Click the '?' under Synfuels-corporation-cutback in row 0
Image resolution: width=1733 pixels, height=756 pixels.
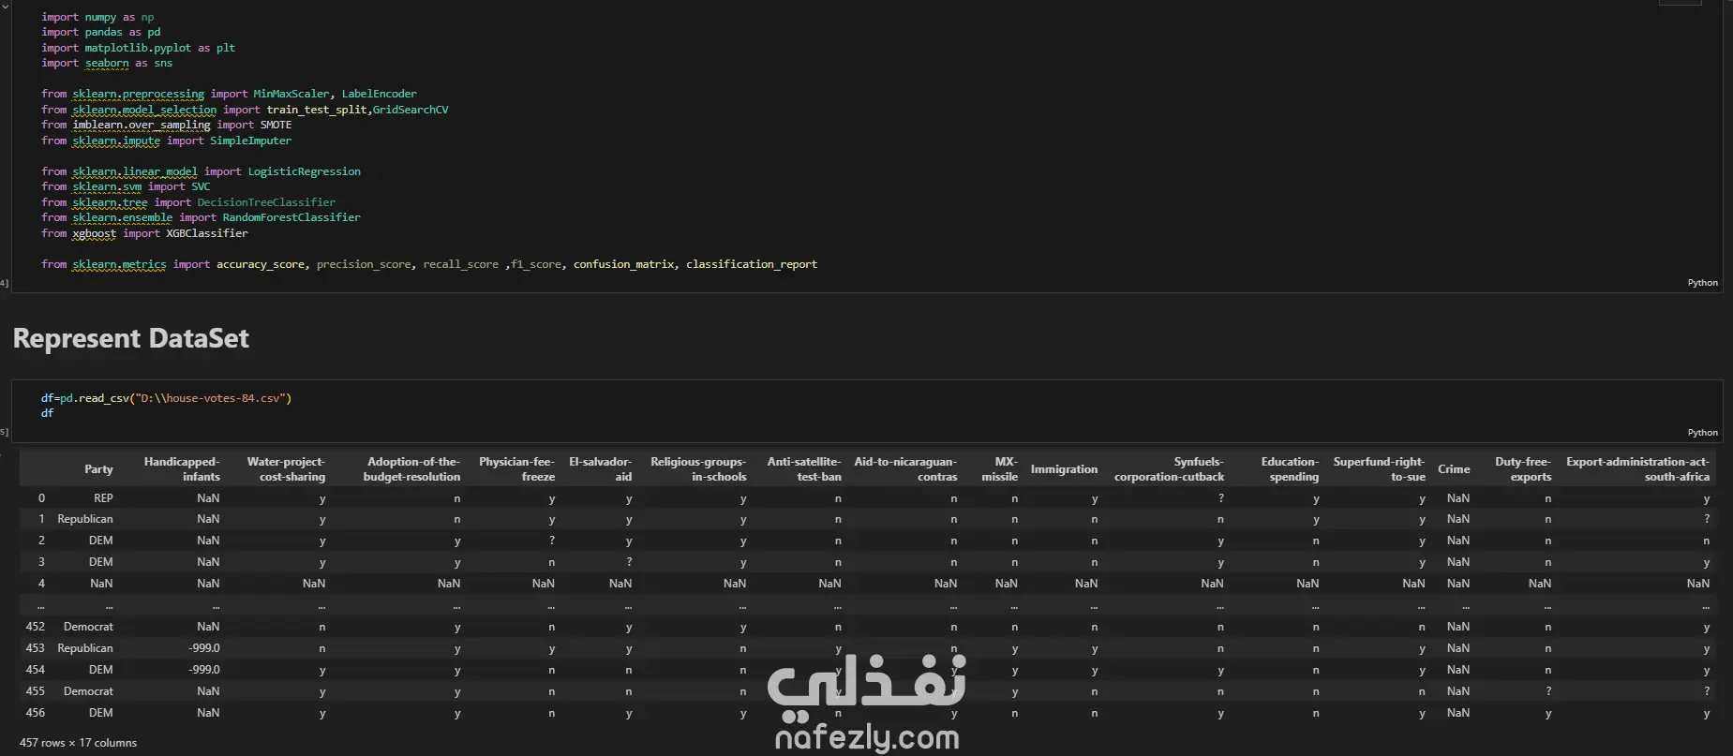coord(1220,498)
